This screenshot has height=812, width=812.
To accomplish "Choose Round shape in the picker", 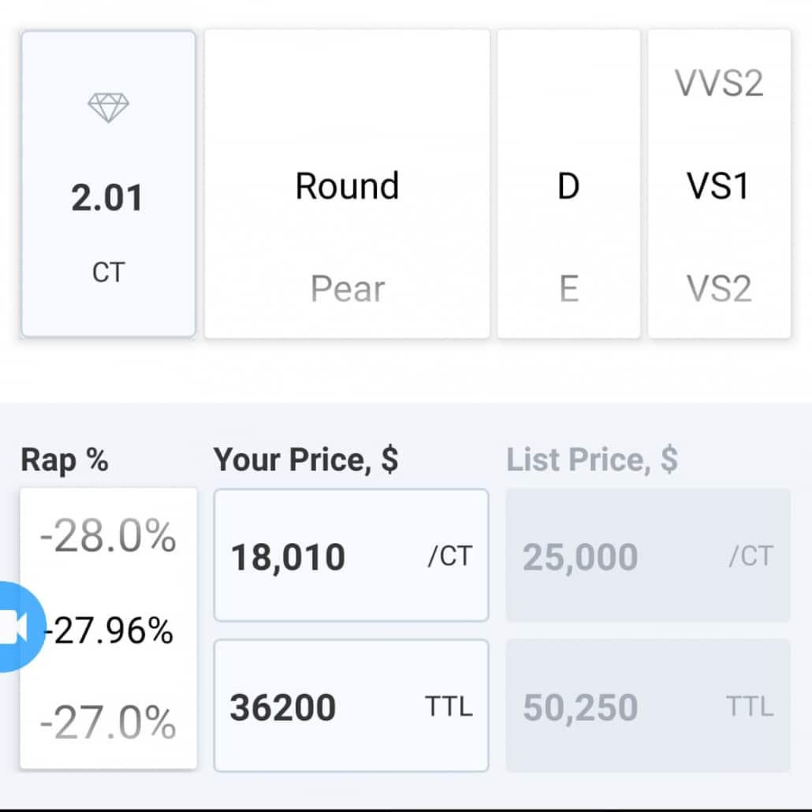I will click(x=347, y=186).
